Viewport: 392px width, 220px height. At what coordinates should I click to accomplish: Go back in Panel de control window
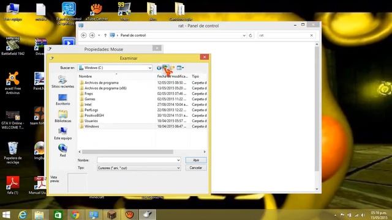pyautogui.click(x=84, y=35)
